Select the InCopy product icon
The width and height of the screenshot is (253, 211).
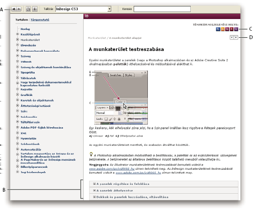(x=236, y=29)
